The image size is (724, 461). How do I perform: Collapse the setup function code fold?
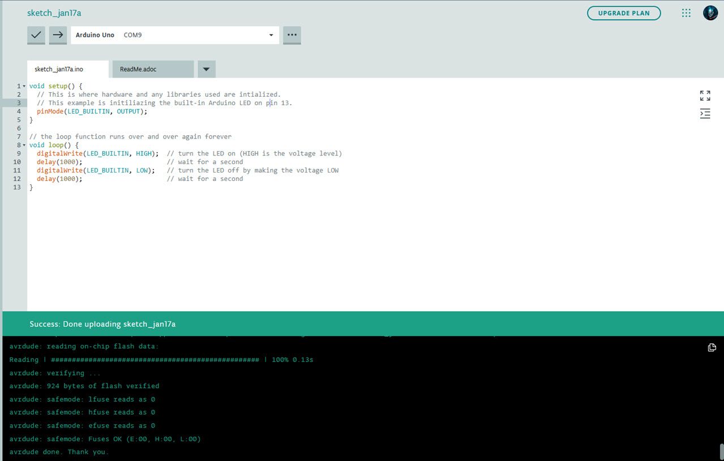pos(24,85)
